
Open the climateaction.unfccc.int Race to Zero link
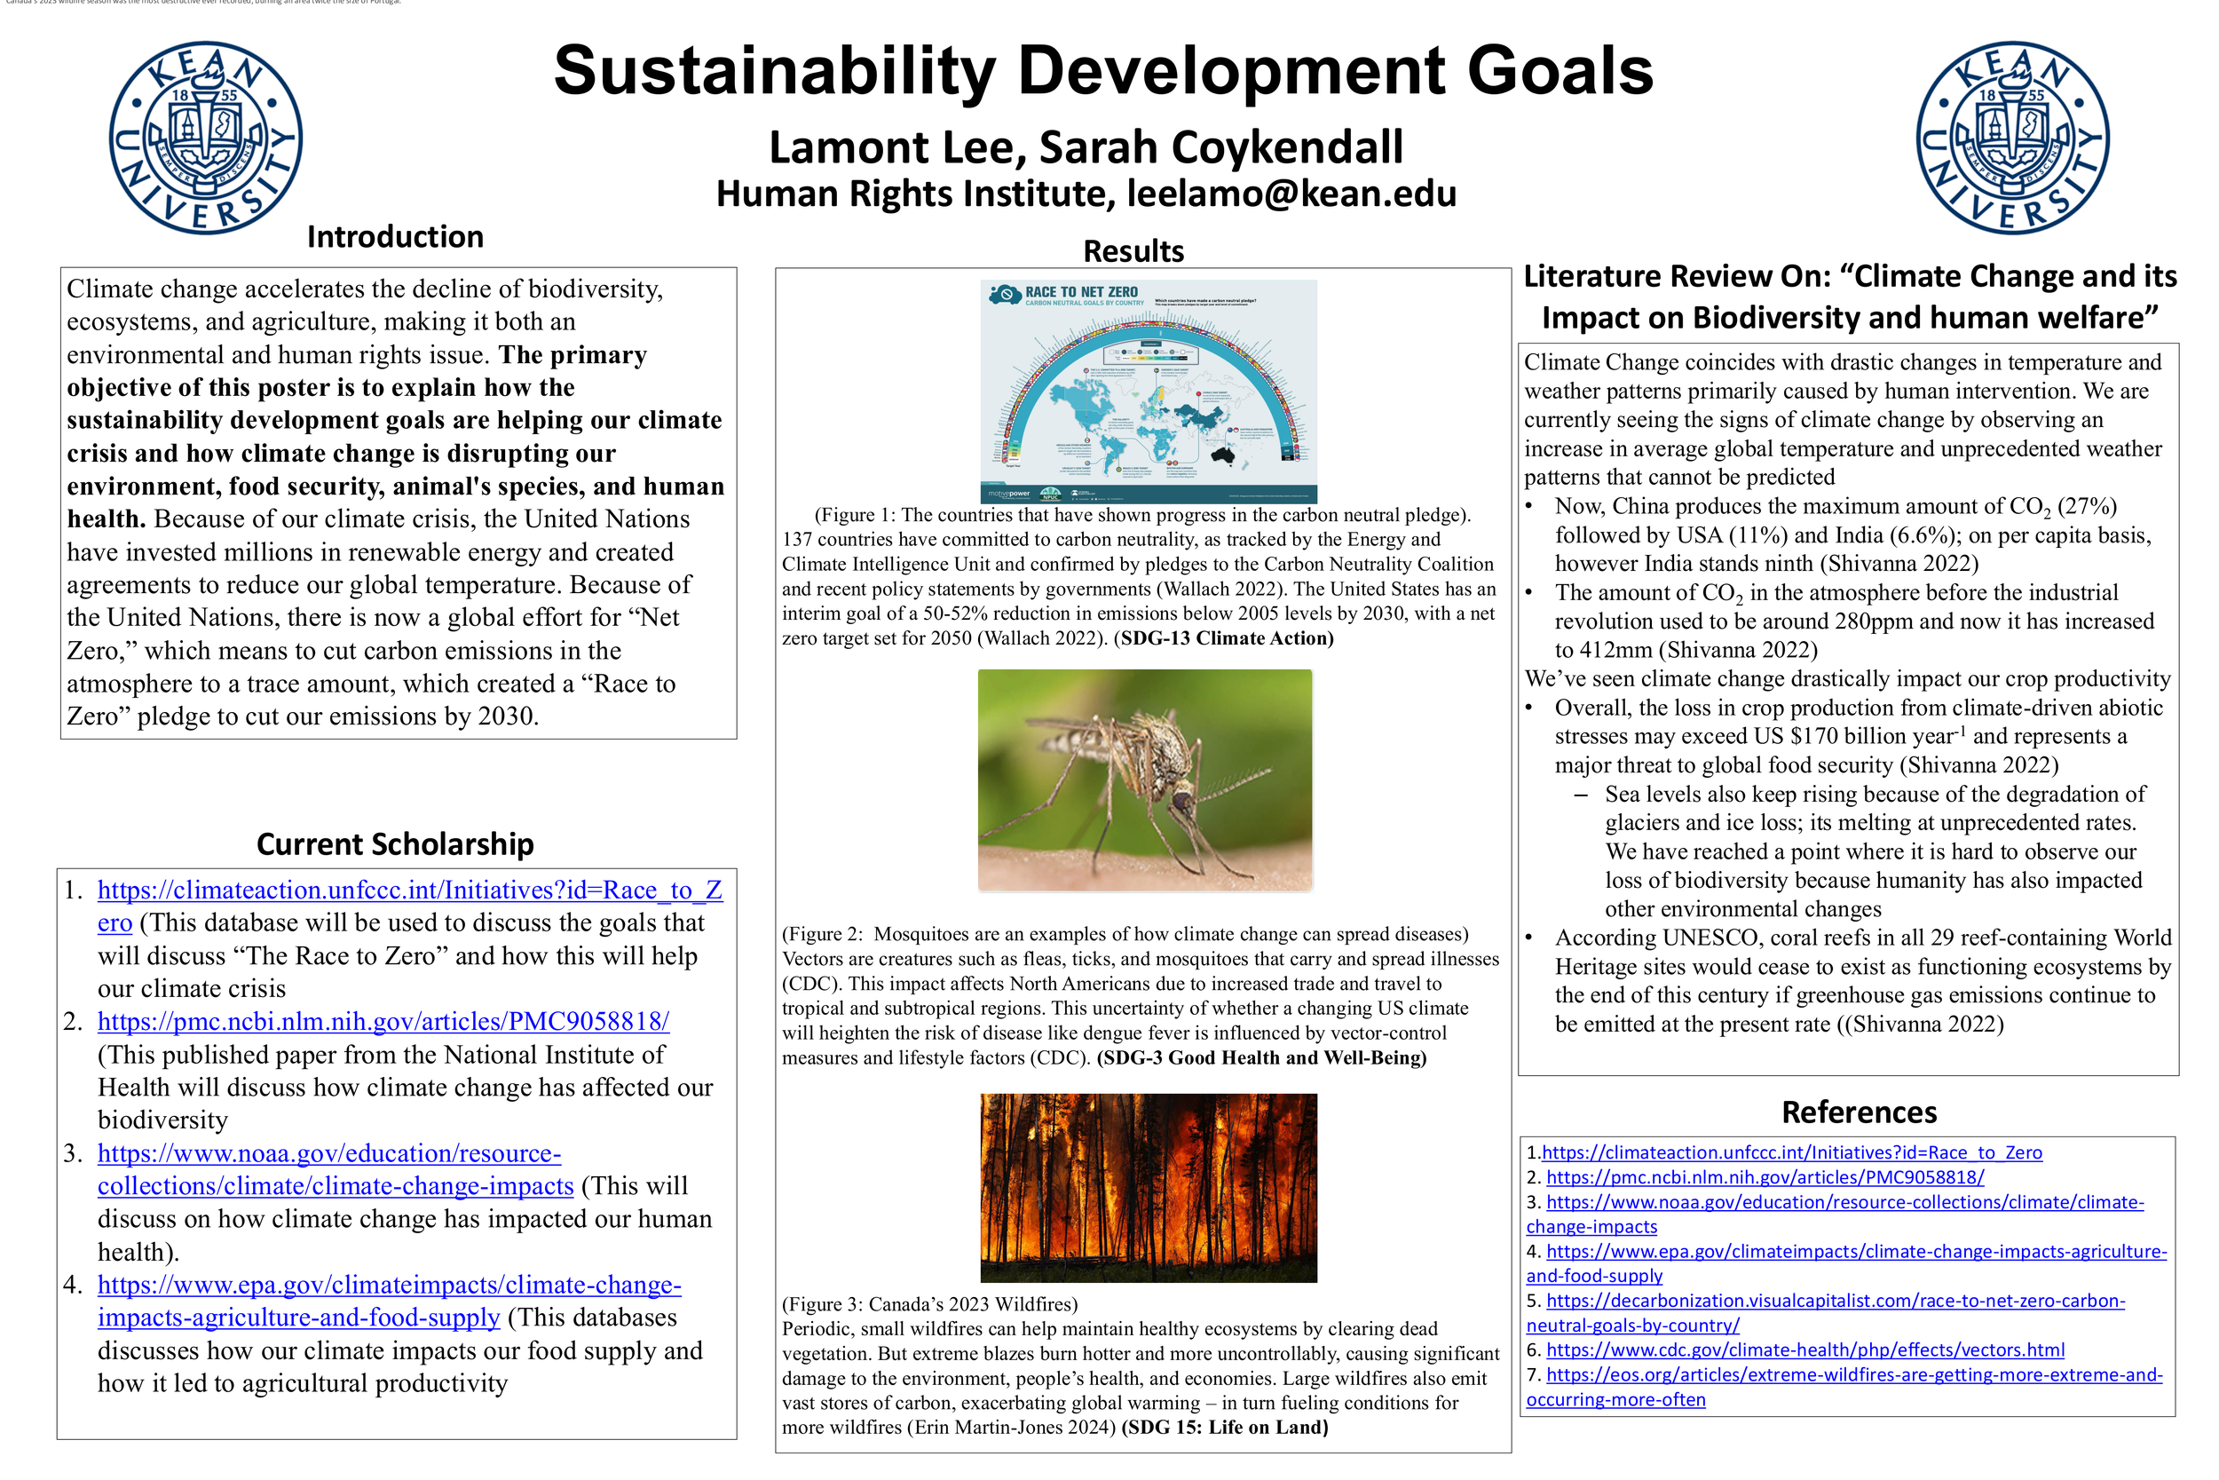pos(410,890)
